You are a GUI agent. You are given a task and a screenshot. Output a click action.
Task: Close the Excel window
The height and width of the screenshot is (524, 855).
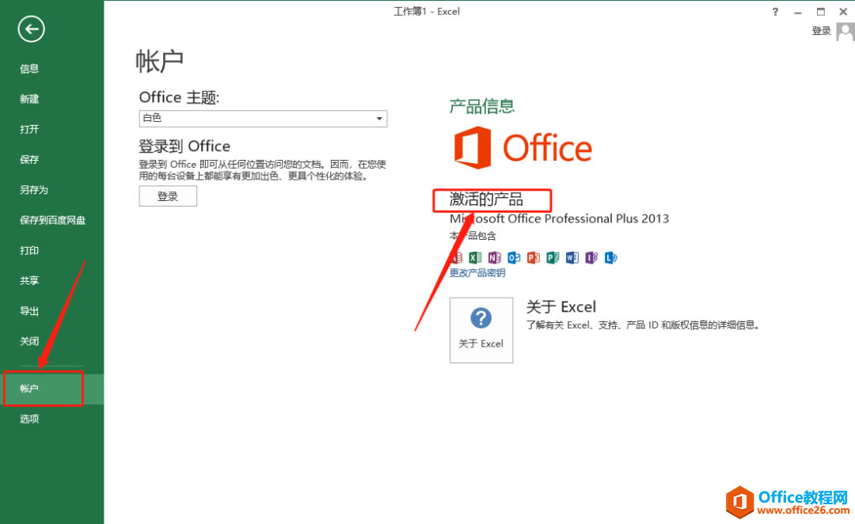[x=843, y=11]
